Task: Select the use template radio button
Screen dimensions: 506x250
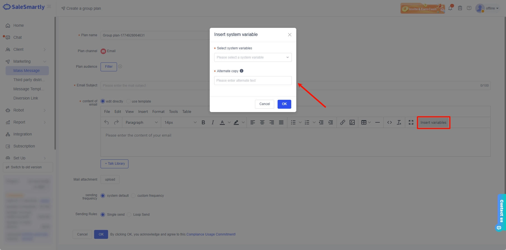Action: pyautogui.click(x=128, y=101)
